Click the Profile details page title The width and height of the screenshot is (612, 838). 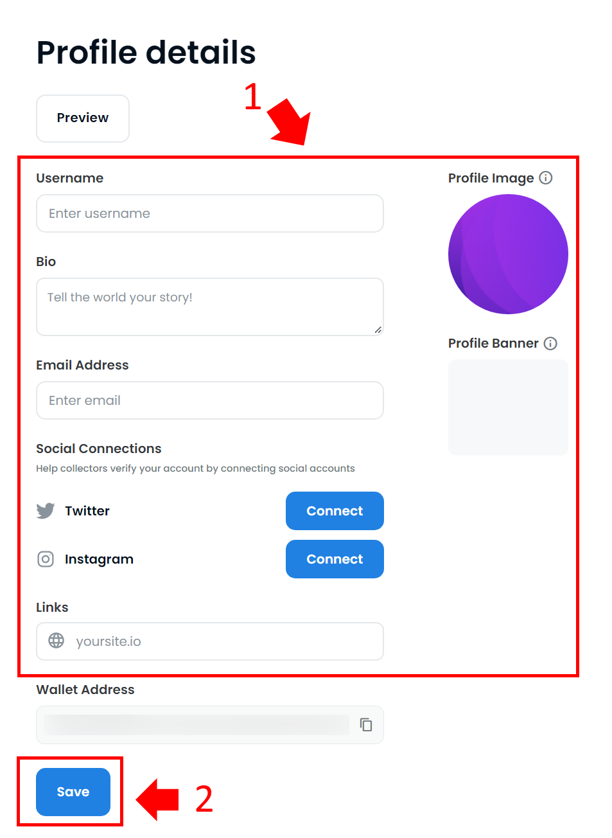(x=146, y=53)
